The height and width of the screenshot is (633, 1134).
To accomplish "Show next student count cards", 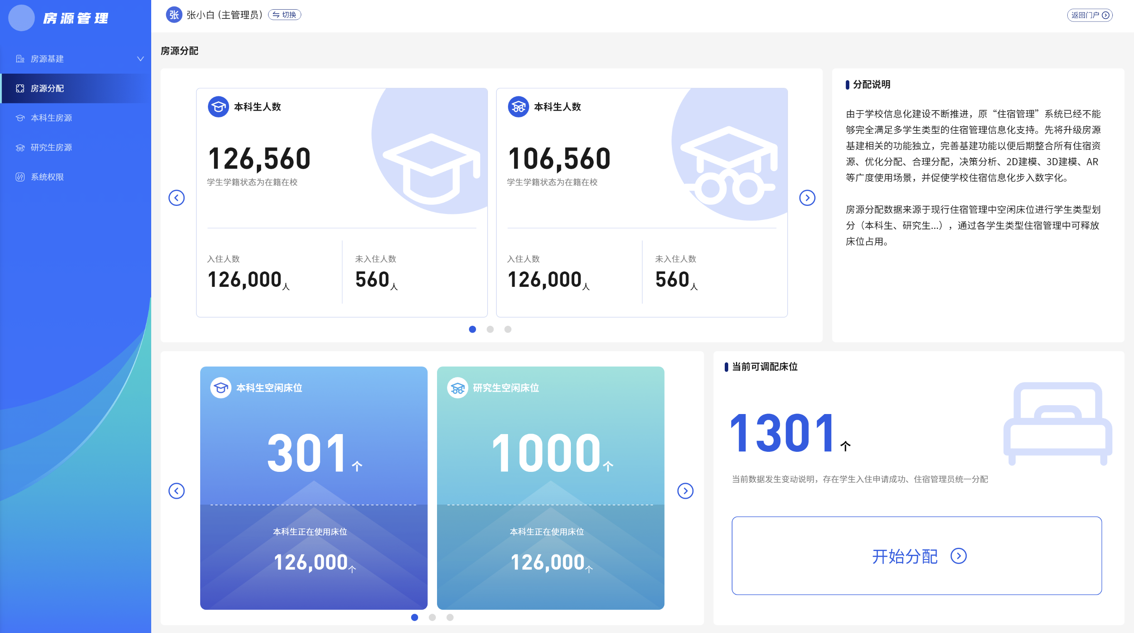I will (807, 197).
